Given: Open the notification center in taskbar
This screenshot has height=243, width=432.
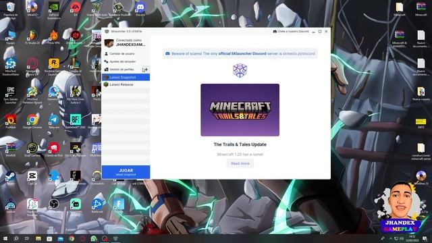Looking at the screenshot, I should tap(425, 238).
